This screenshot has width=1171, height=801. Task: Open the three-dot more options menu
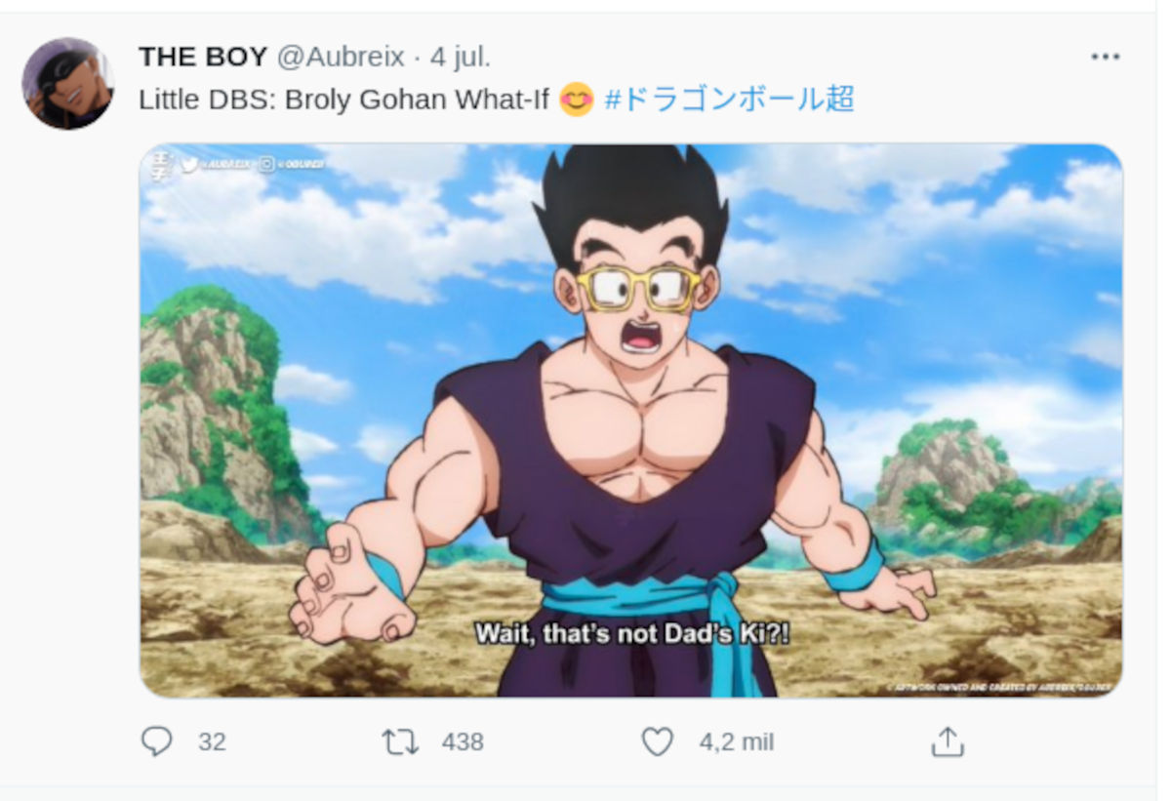1105,58
